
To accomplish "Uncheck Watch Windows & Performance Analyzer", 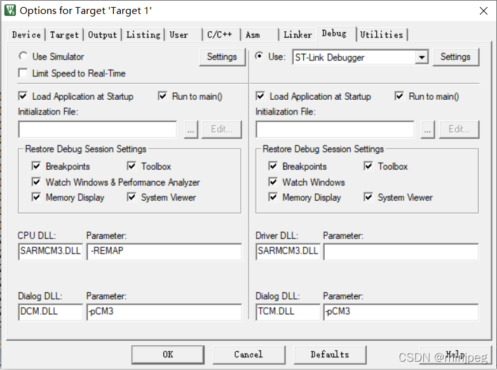I will [x=36, y=182].
